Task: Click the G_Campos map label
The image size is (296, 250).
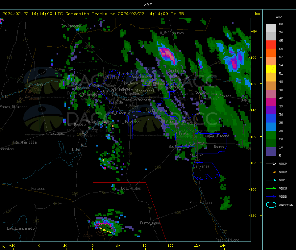Action: [x=223, y=96]
